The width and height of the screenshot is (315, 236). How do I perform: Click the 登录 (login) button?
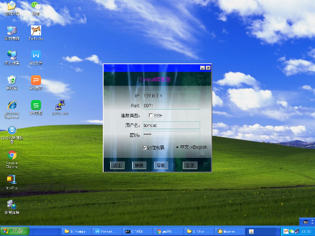[x=190, y=165]
